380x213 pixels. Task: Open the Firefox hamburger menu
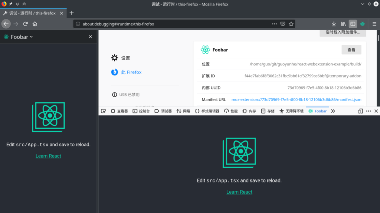coord(374,24)
